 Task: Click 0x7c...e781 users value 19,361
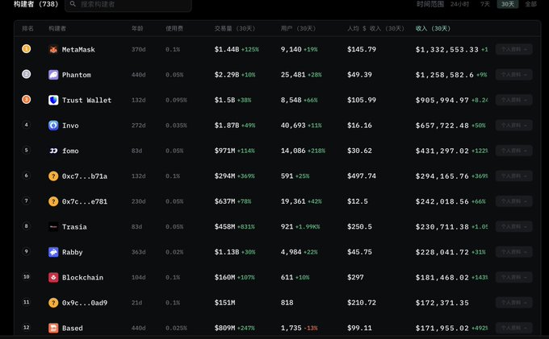tap(293, 201)
